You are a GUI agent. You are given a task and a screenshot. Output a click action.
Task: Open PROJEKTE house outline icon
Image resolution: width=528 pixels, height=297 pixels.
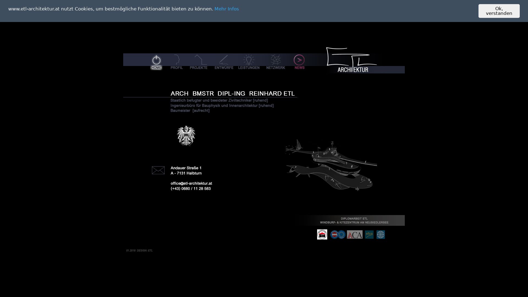click(200, 60)
